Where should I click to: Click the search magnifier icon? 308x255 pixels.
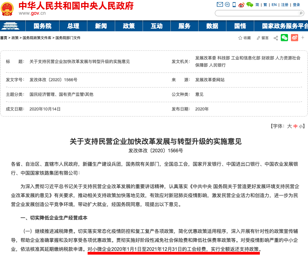point(301,13)
